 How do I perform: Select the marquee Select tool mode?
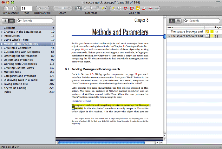(x=97, y=8)
